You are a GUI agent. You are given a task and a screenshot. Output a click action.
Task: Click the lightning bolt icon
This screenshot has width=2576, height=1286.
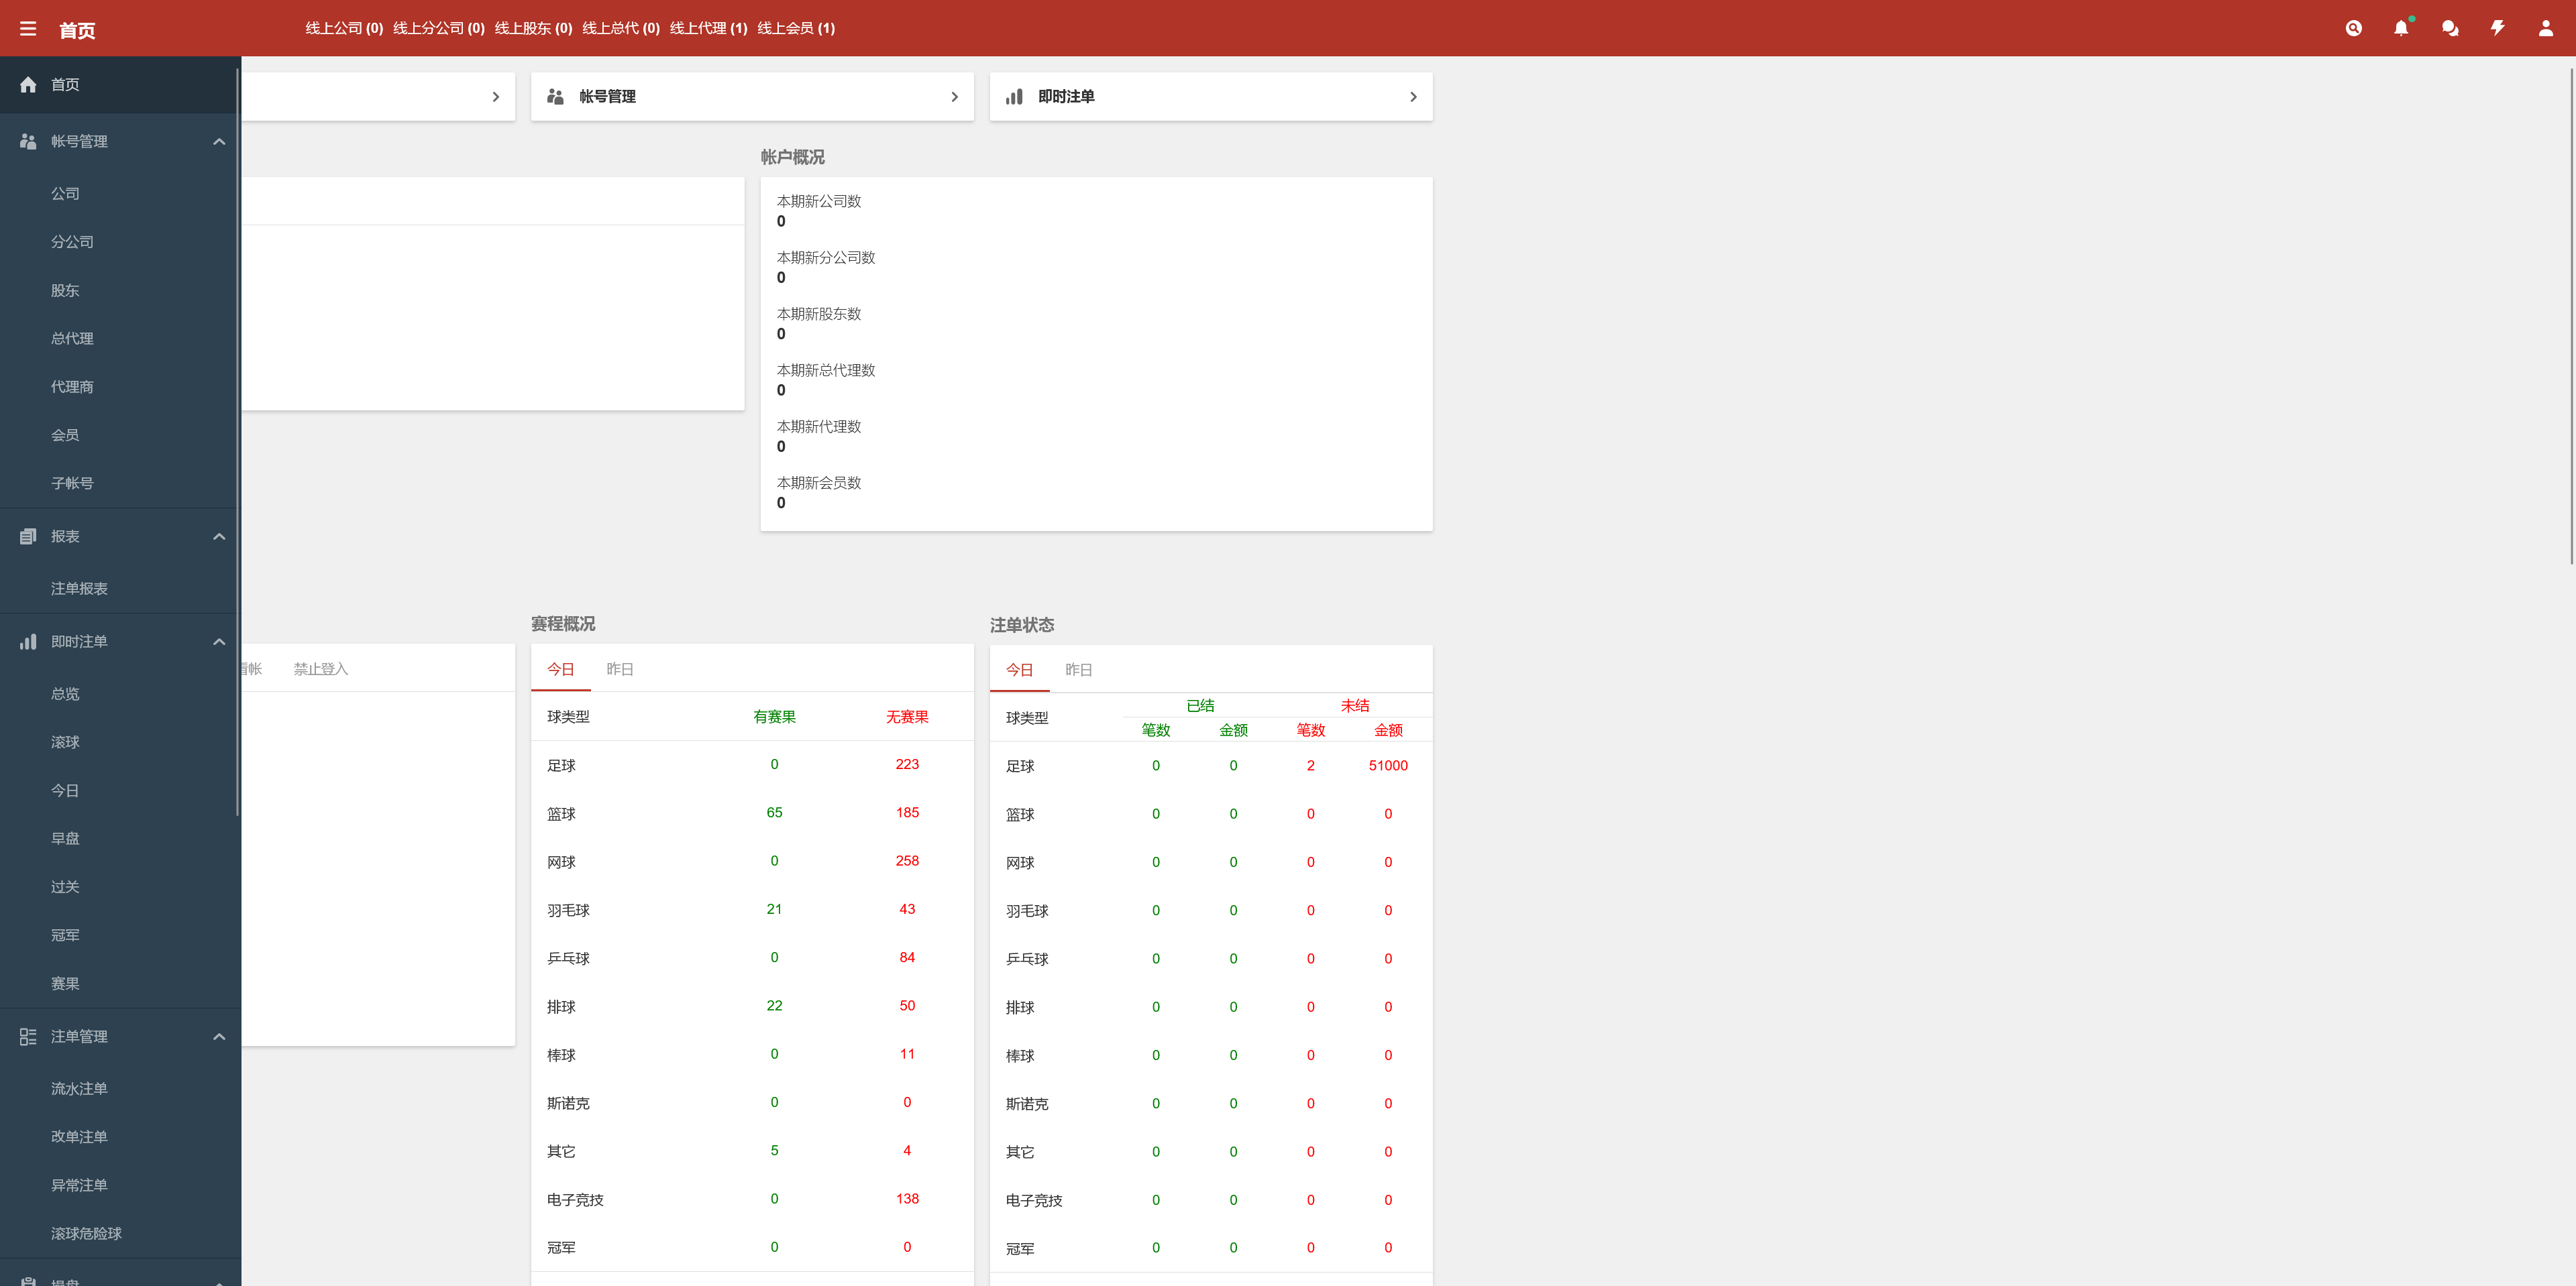coord(2497,28)
